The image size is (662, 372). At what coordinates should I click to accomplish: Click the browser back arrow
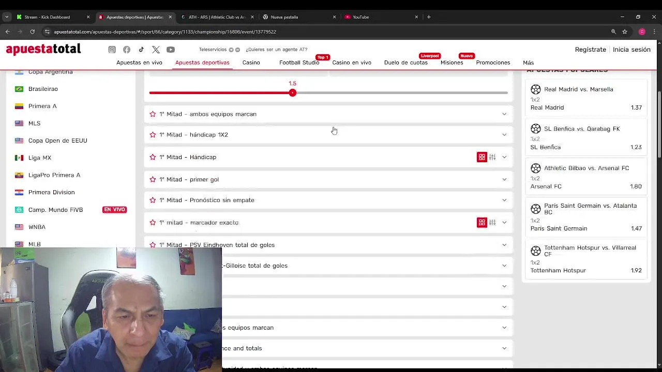click(x=8, y=32)
